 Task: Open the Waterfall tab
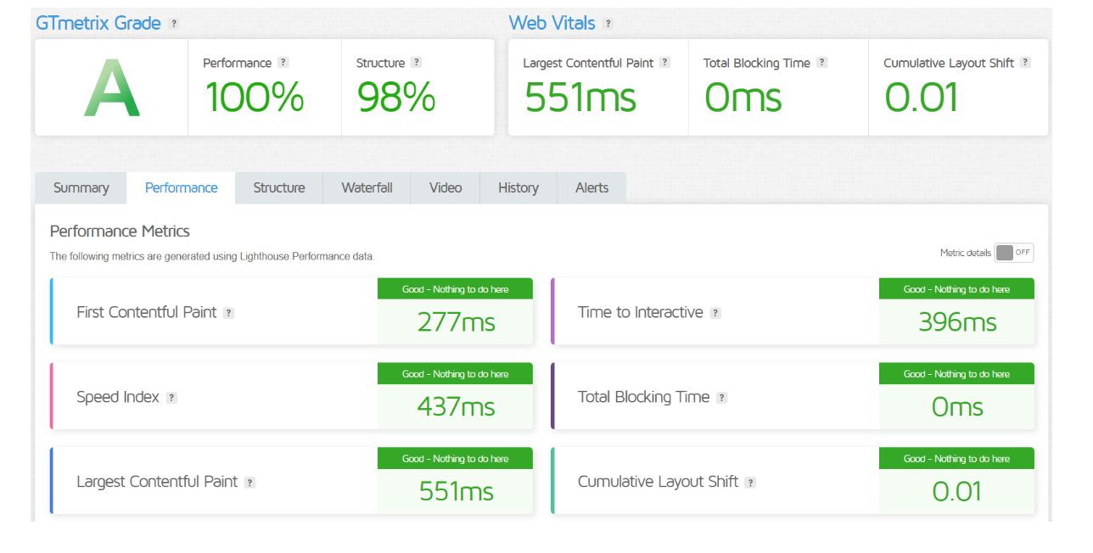click(367, 188)
